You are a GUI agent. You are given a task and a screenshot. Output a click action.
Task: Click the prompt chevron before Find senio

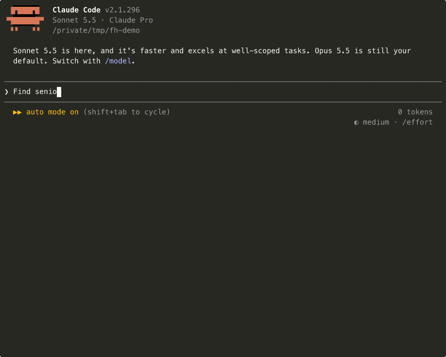[x=6, y=92]
